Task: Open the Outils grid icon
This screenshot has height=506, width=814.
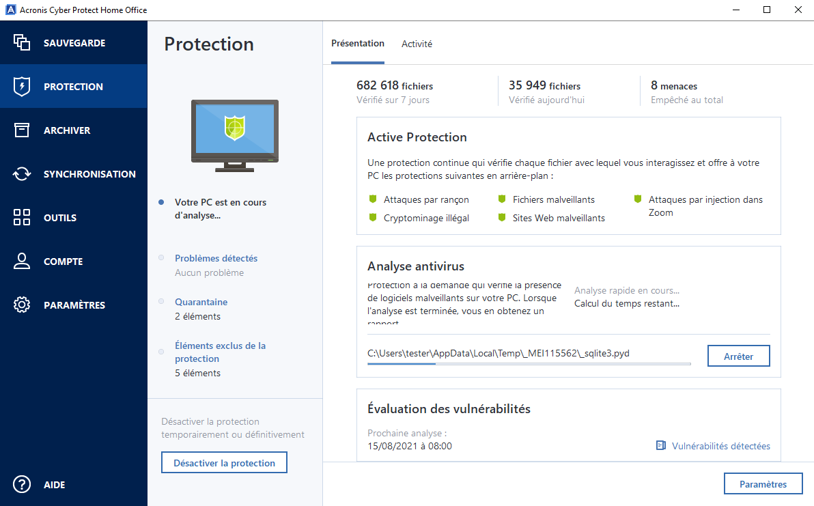Action: tap(22, 218)
